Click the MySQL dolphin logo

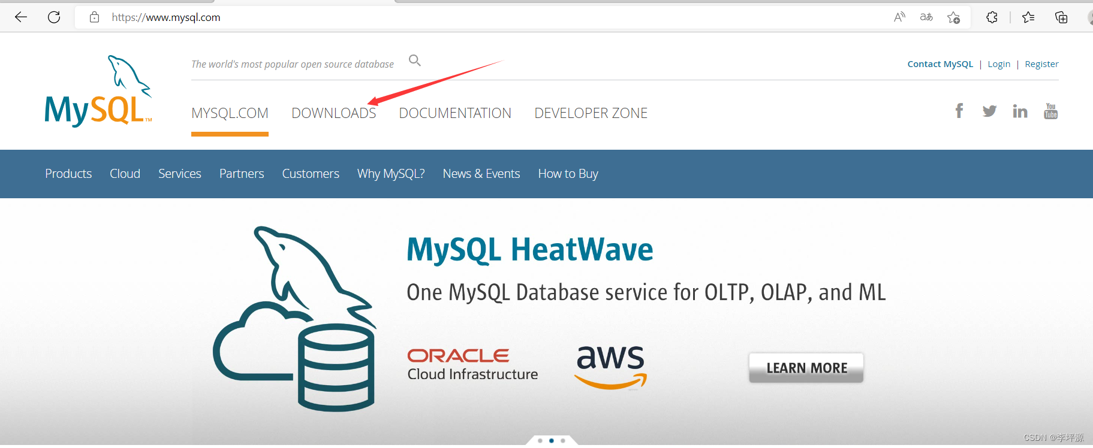[99, 91]
